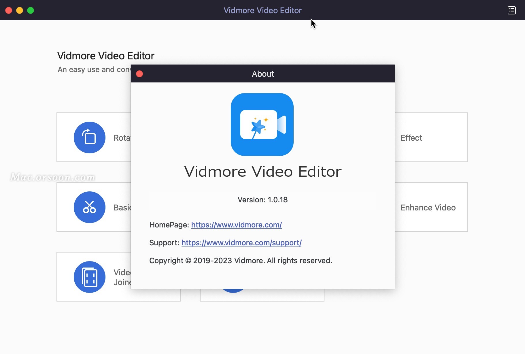Click the copyright notice text
The image size is (525, 354).
(241, 260)
